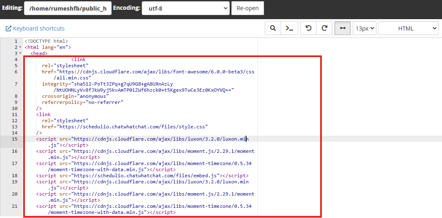Click the <html lang="en"> tag text
Image resolution: width=442 pixels, height=218 pixels.
[48, 47]
